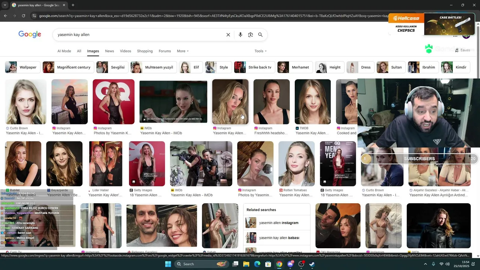Image resolution: width=480 pixels, height=270 pixels.
Task: Open related search 'yasemin kay allen babası'
Action: (277, 238)
